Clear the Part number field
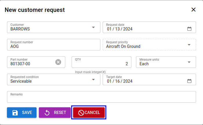This screenshot has height=125, width=203. coord(58,62)
